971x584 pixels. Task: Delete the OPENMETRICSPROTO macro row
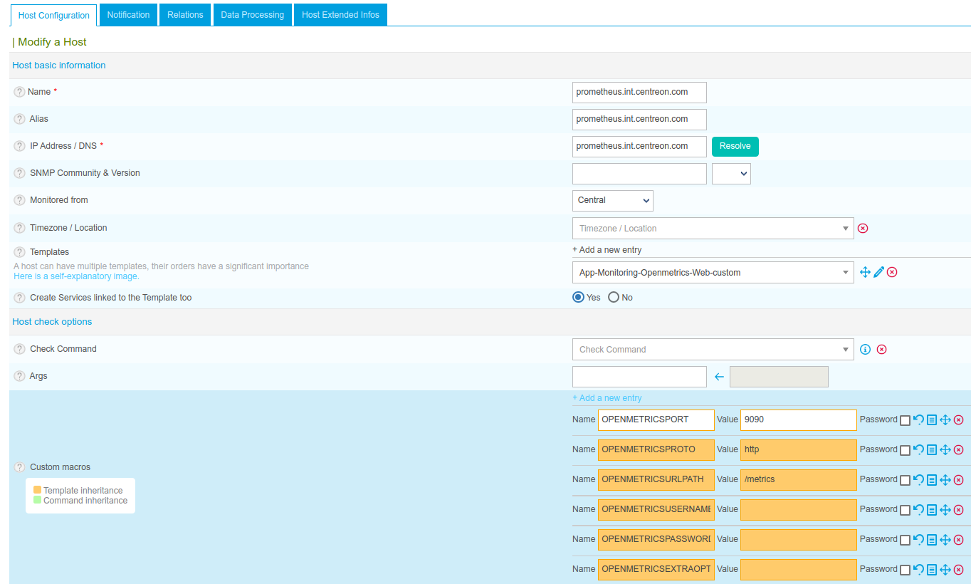pyautogui.click(x=958, y=450)
